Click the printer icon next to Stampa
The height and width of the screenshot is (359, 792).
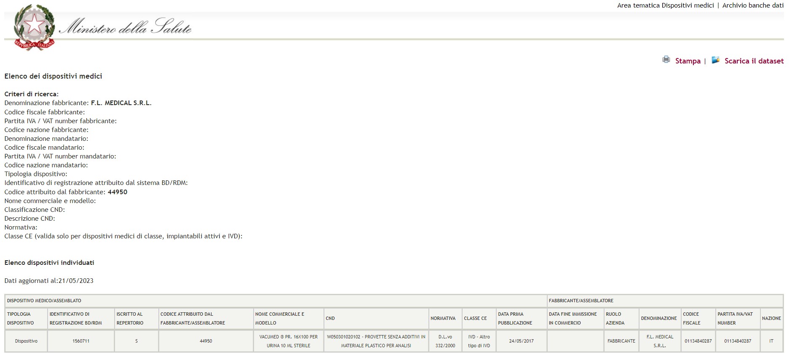tap(666, 60)
